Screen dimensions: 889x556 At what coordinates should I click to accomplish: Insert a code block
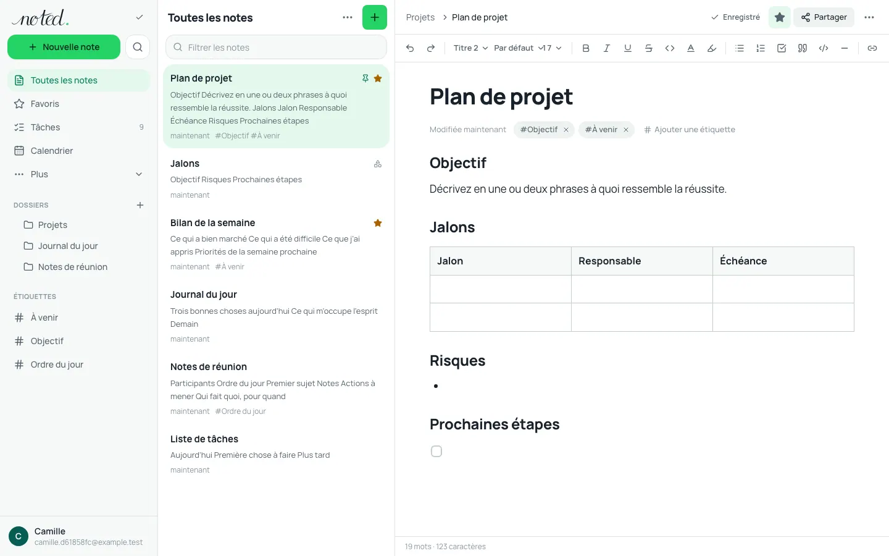click(x=824, y=48)
